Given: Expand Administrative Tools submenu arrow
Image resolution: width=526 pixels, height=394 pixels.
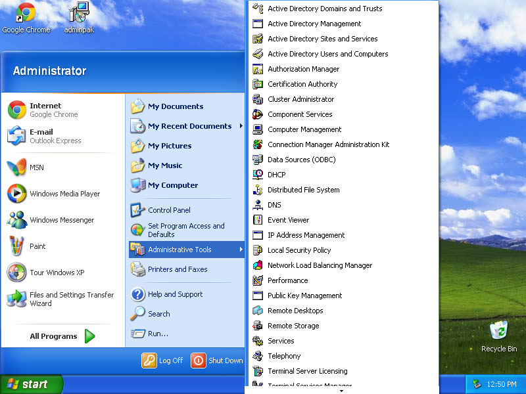Looking at the screenshot, I should click(x=241, y=250).
